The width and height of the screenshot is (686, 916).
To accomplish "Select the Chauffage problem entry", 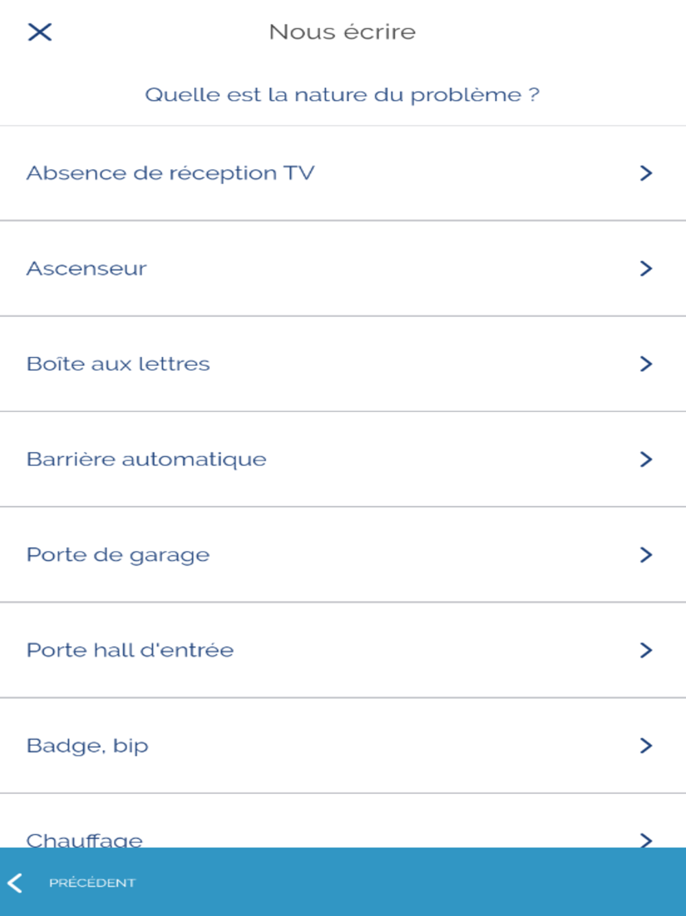I will coord(84,839).
